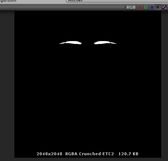Viewport: 168px width, 161px height.
Task: Show all RGB channels in preview
Action: pyautogui.click(x=131, y=7)
